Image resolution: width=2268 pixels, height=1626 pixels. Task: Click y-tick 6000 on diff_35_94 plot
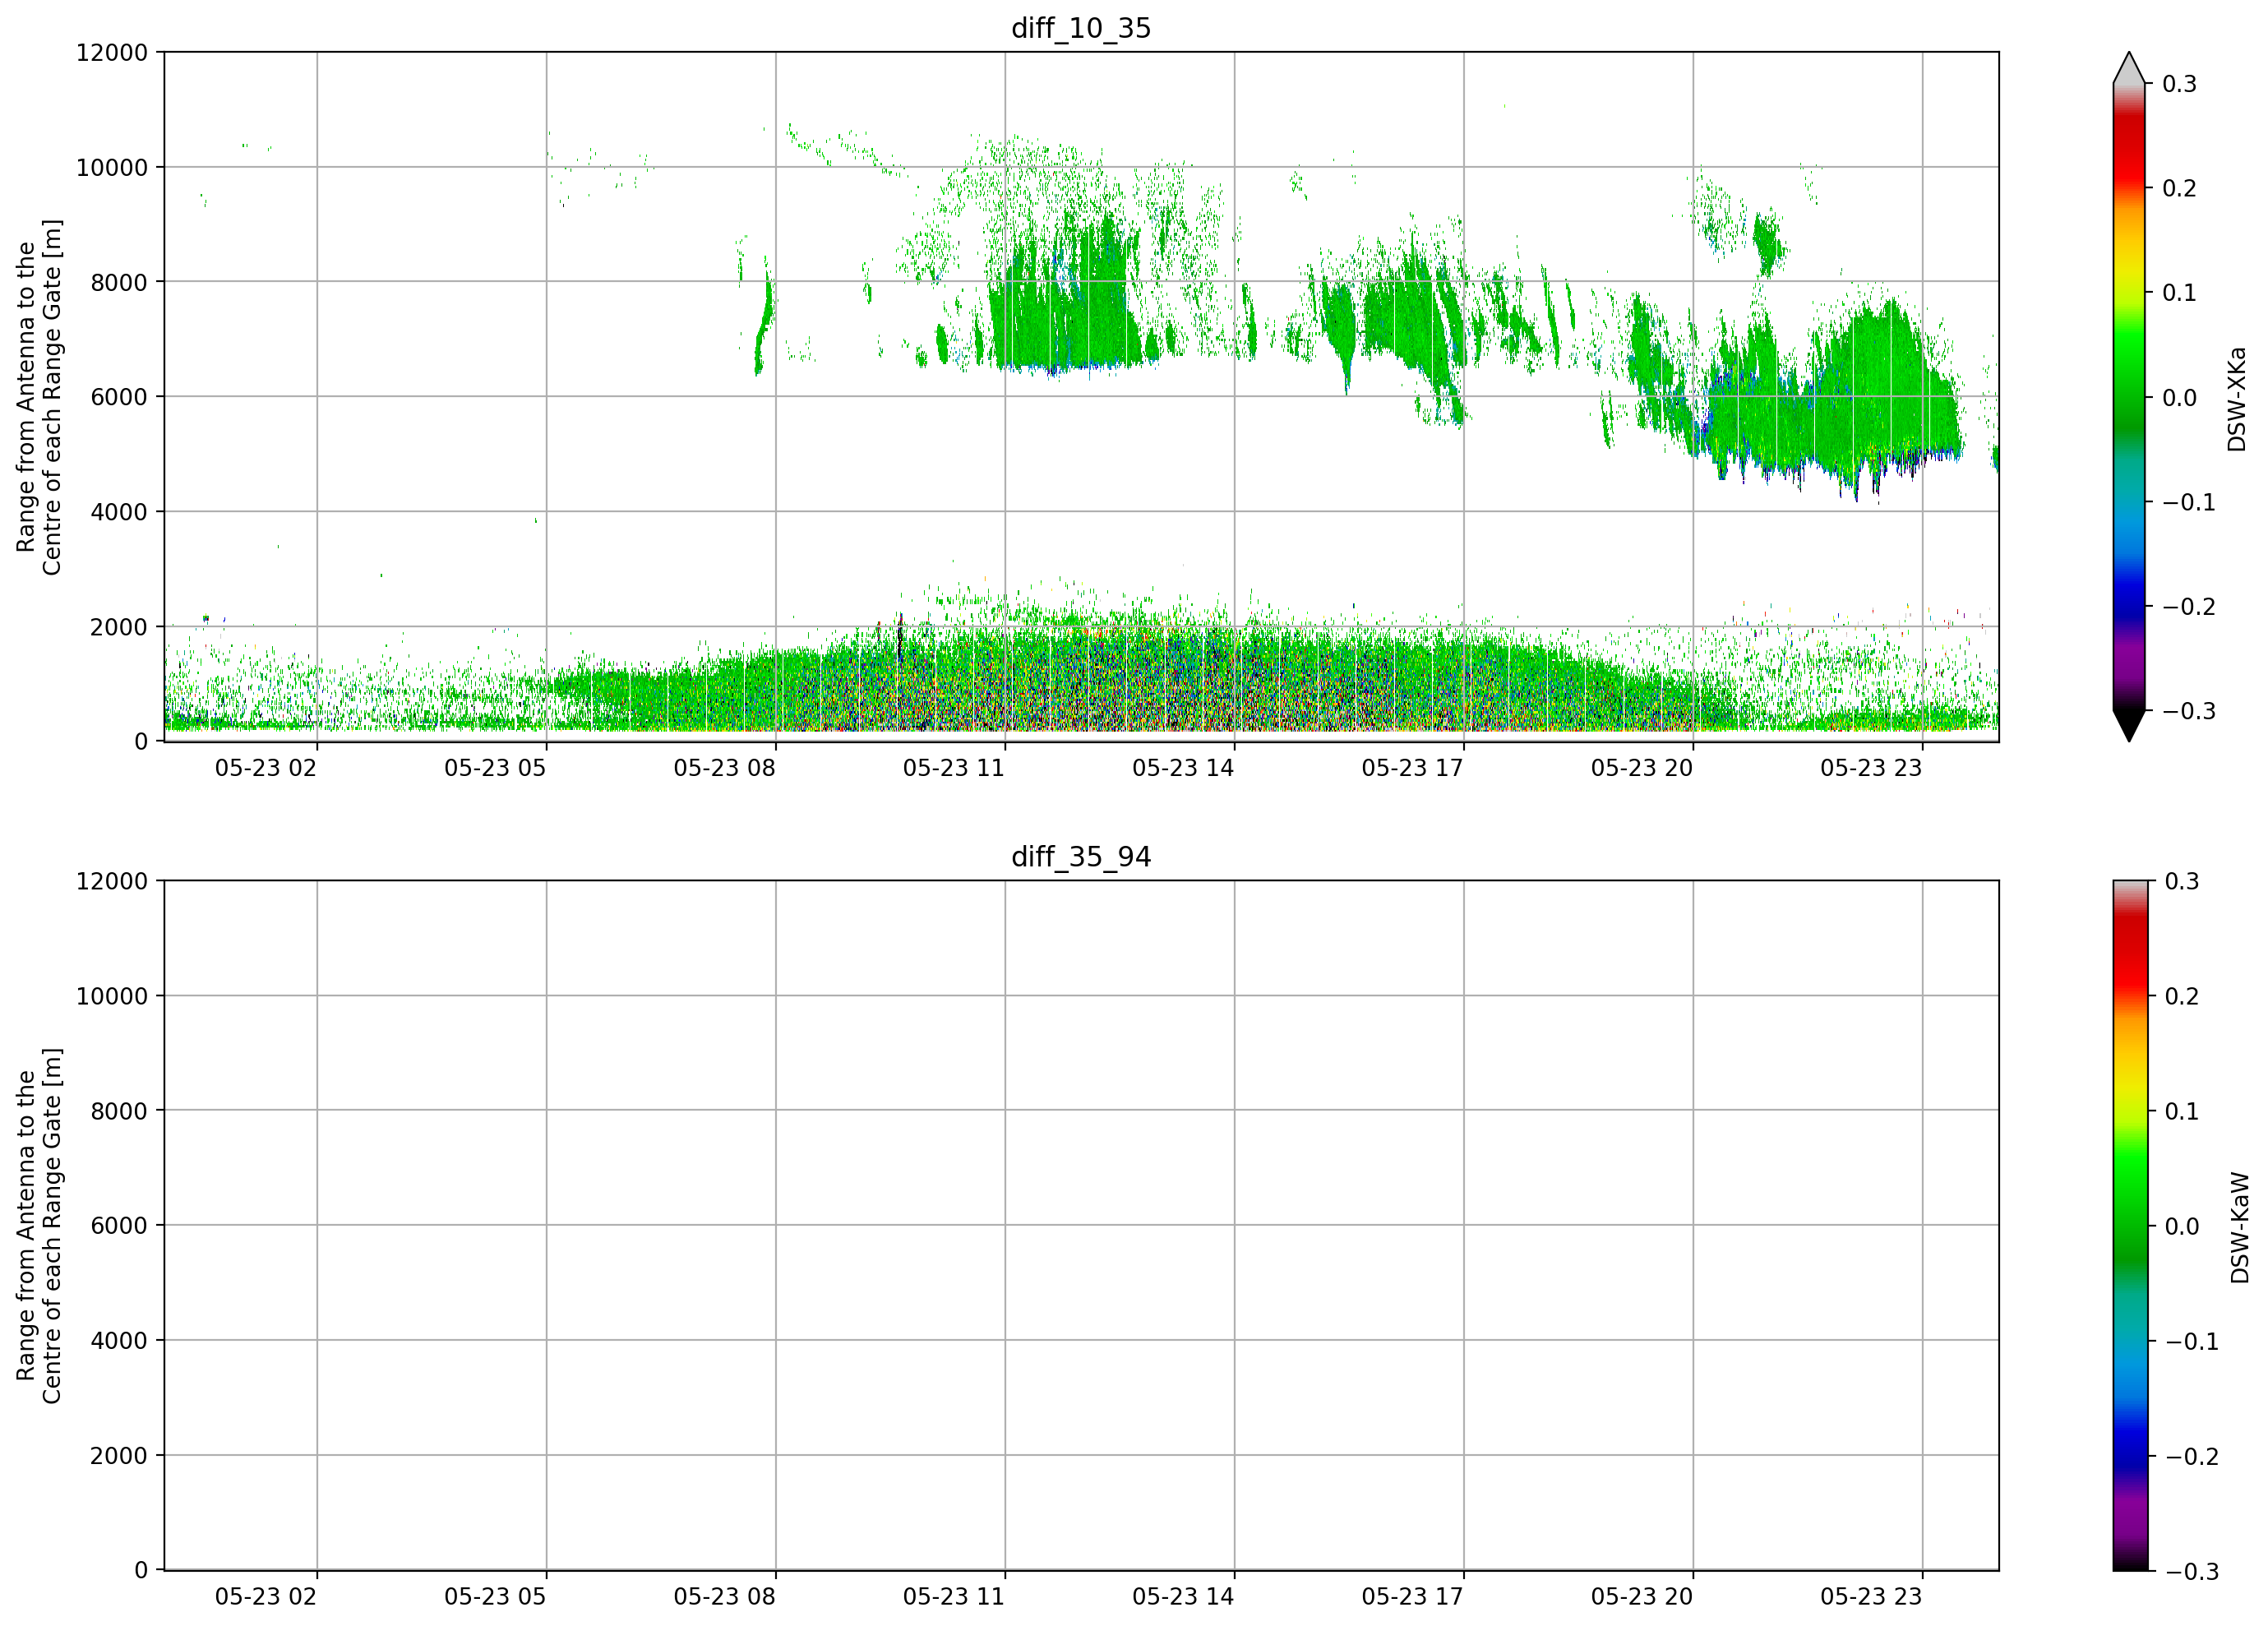(x=119, y=1226)
